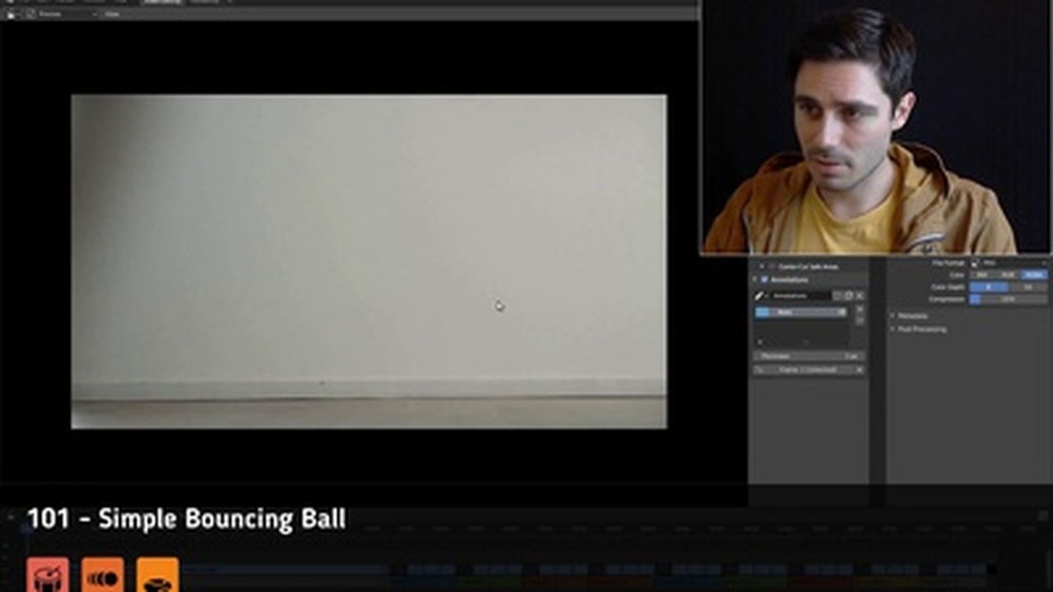The width and height of the screenshot is (1053, 592).
Task: Click the motion ball icon in the overlay
Action: pyautogui.click(x=103, y=575)
